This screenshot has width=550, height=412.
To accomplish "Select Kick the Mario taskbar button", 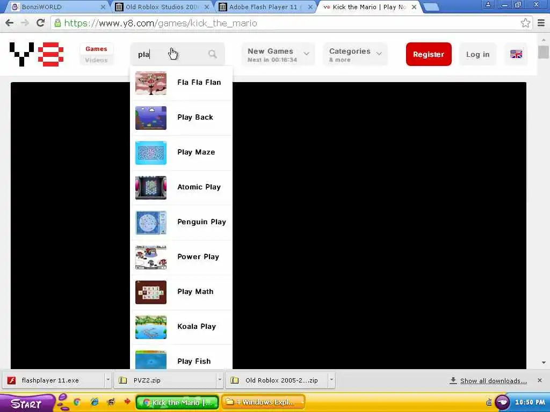I will tap(177, 402).
